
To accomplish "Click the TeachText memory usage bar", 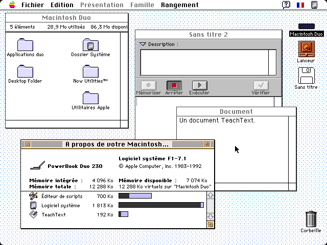I will (x=123, y=214).
